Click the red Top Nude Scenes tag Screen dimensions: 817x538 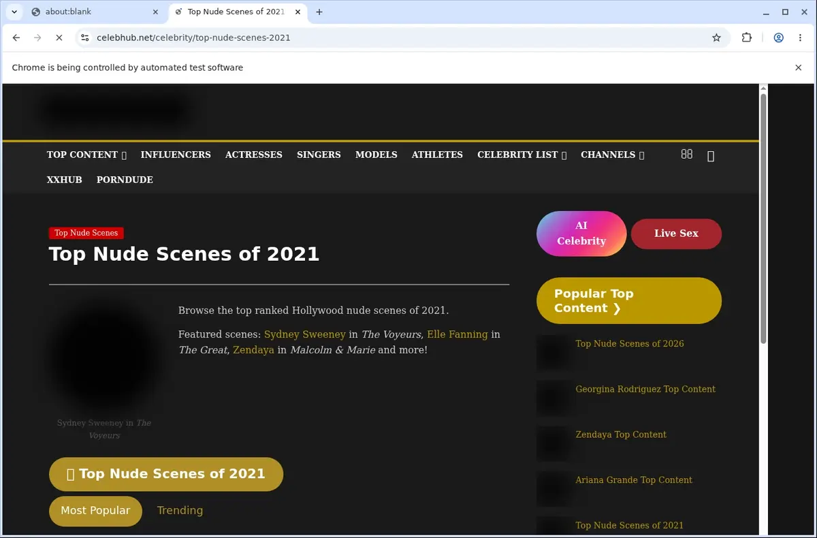[x=86, y=233]
